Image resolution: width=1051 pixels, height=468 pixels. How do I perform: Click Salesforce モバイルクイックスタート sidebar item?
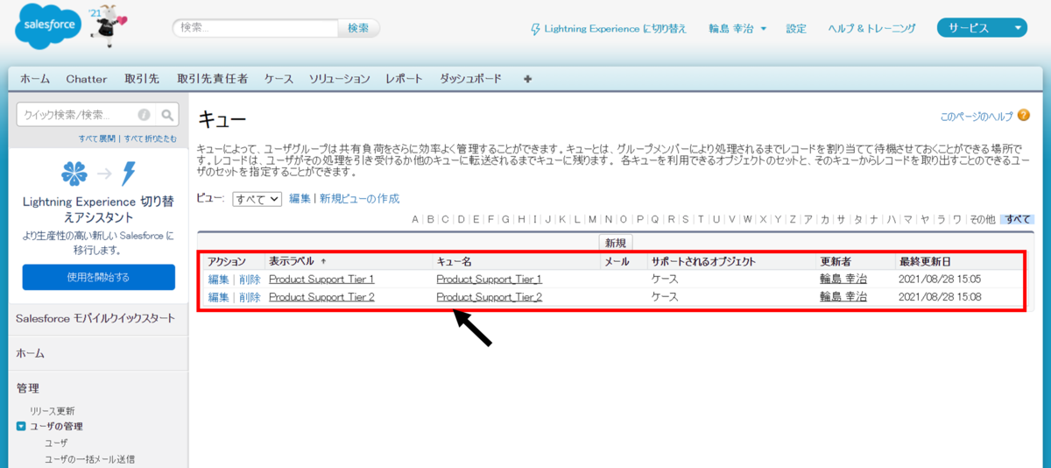(x=95, y=318)
